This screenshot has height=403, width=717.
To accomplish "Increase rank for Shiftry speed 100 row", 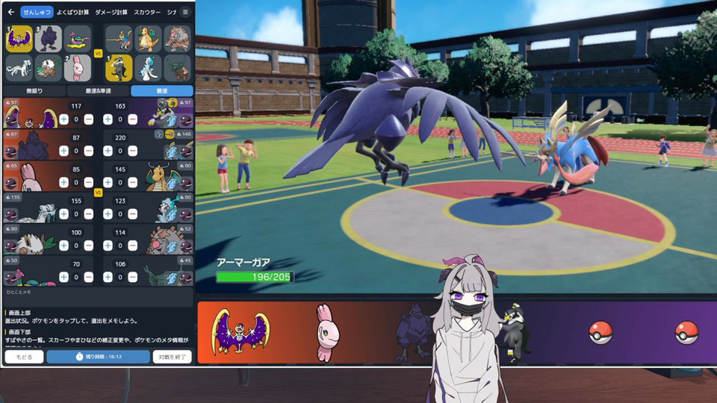I will [x=63, y=246].
